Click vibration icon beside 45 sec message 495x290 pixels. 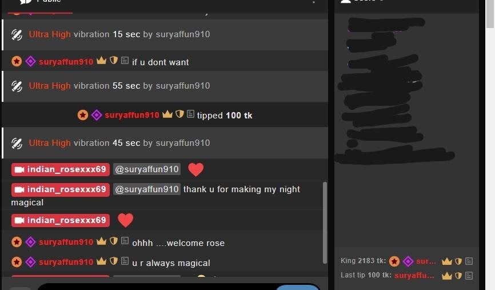[17, 144]
